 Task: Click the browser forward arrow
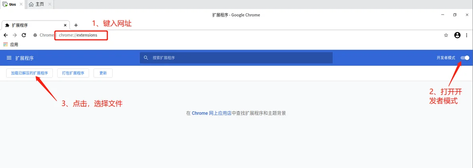(15, 35)
